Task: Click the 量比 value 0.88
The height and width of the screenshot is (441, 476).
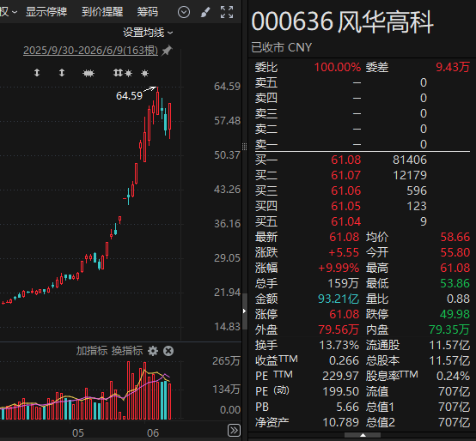Action: pos(458,299)
